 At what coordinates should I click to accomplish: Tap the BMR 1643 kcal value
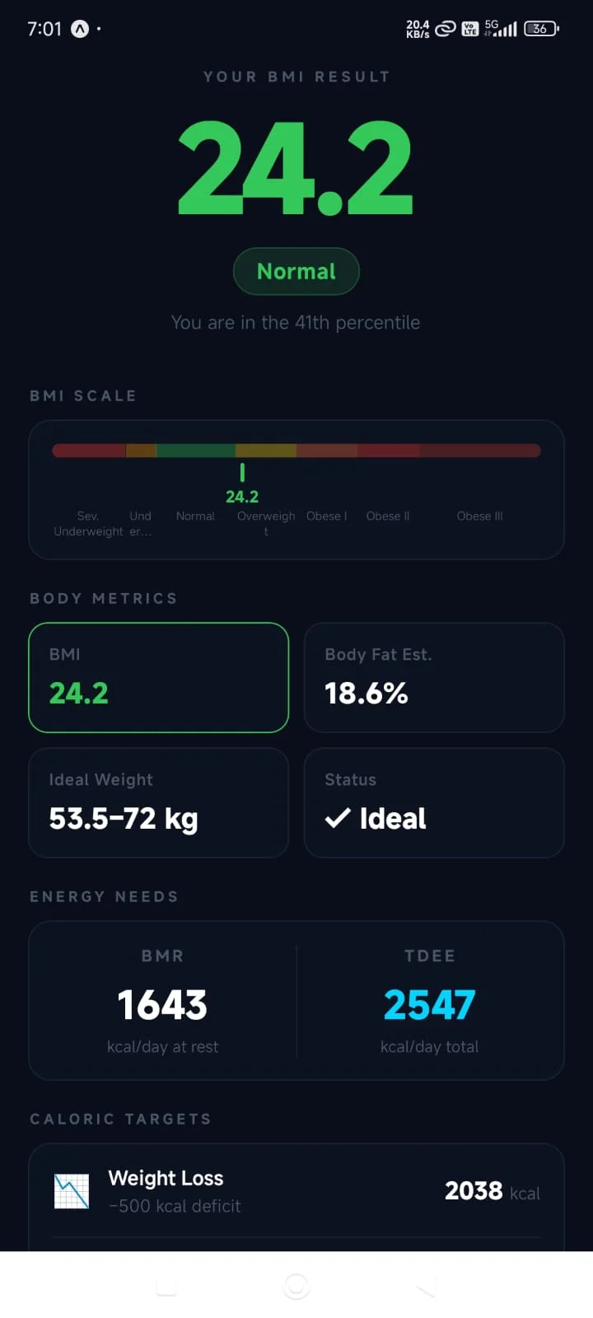tap(162, 1005)
